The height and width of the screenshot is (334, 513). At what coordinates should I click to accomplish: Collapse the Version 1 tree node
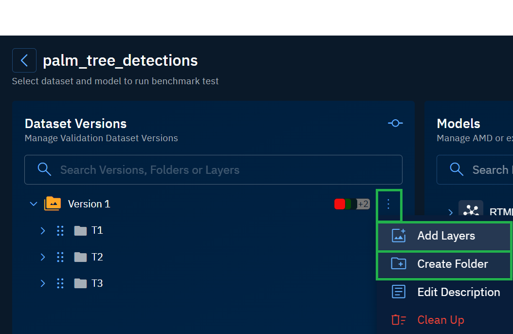34,204
